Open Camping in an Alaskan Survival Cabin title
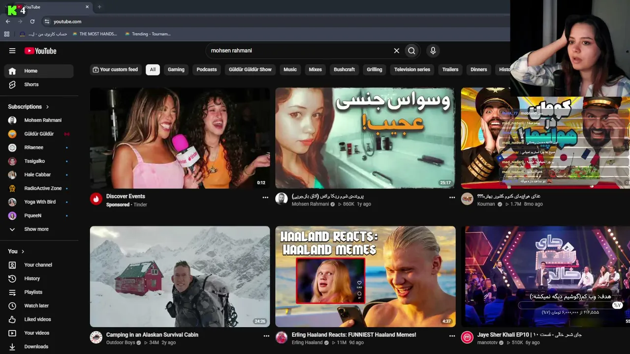The height and width of the screenshot is (354, 630). point(152,335)
